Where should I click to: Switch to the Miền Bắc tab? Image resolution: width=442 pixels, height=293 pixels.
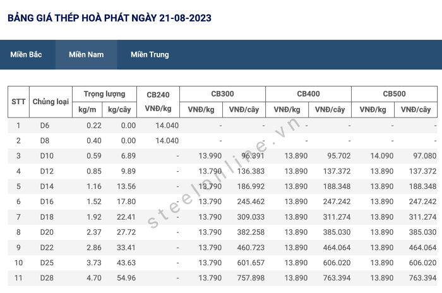point(26,54)
